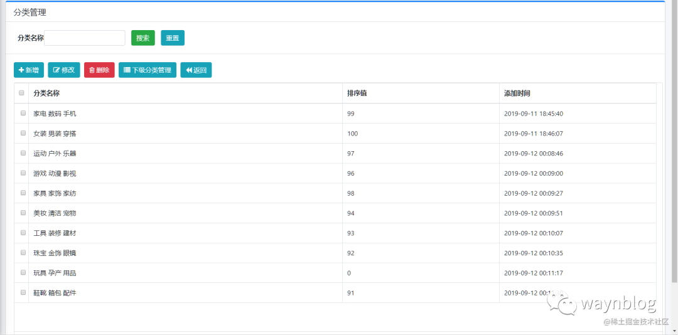This screenshot has width=678, height=335.
Task: Click the timestamp 2019-09-11 18:45:40
Action: click(x=534, y=114)
